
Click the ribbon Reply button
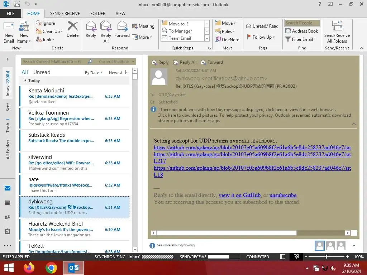pyautogui.click(x=91, y=29)
